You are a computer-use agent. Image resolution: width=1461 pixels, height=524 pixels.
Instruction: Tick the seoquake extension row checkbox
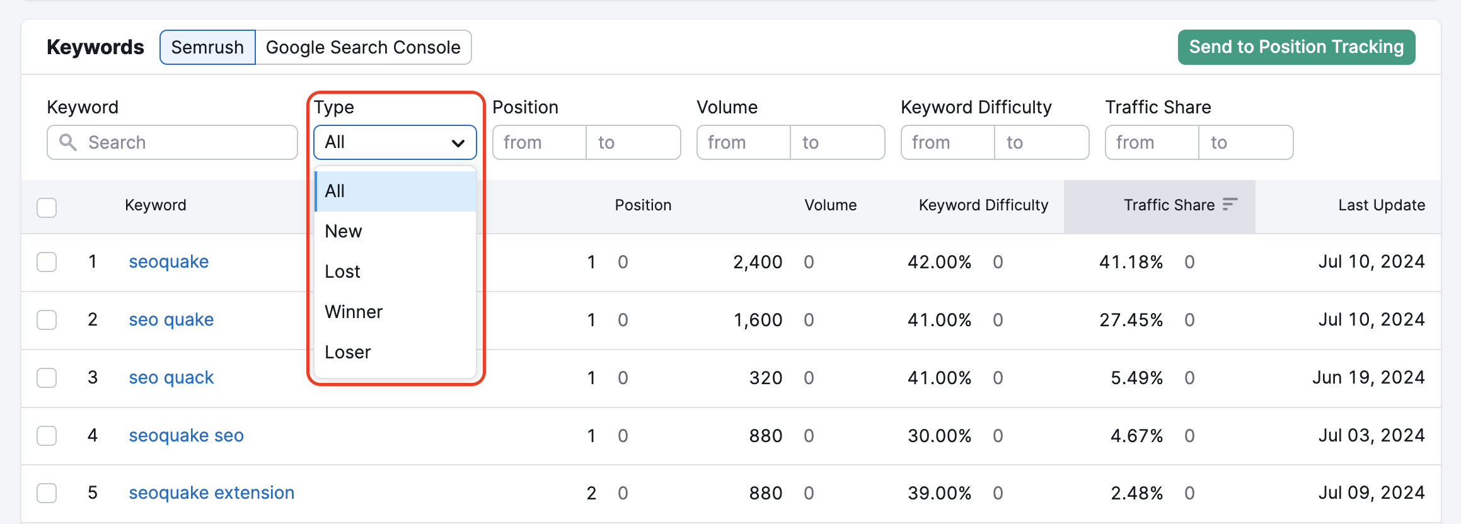(x=47, y=493)
